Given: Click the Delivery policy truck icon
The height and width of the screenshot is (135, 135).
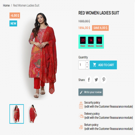Looking at the screenshot, I should coord(81,116).
